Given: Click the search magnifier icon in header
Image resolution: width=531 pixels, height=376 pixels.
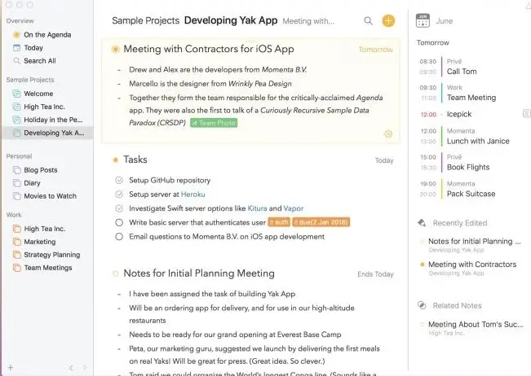Looking at the screenshot, I should [x=369, y=21].
